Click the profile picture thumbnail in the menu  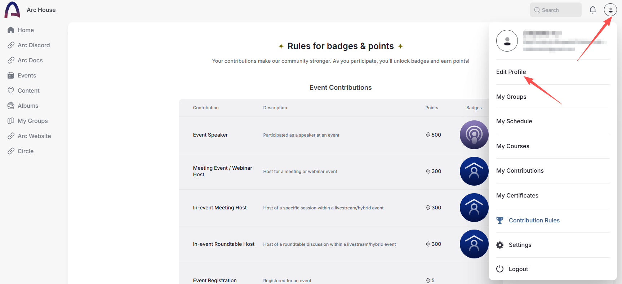pos(507,41)
